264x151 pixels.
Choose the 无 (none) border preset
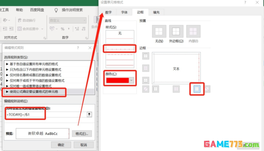point(159,32)
